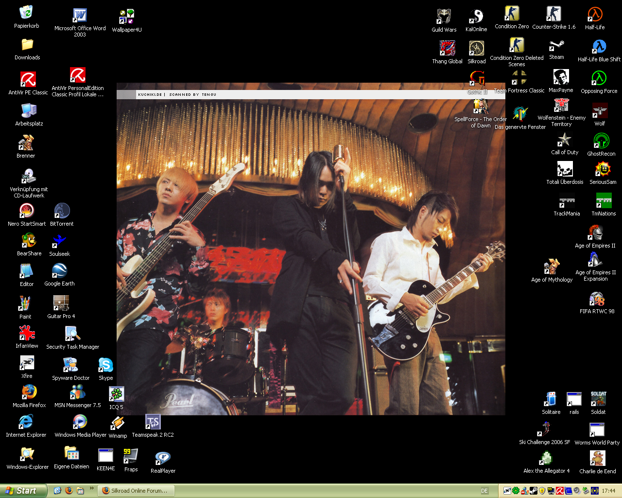Launch Firefox from the Quick Launch bar
The width and height of the screenshot is (622, 498).
click(x=69, y=491)
